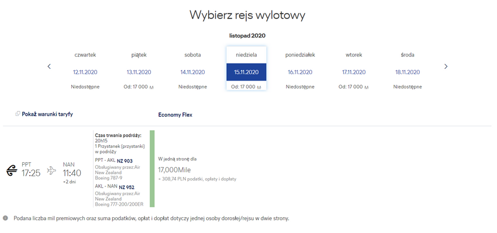Open flight NZ 903 details
This screenshot has width=497, height=233.
[125, 161]
